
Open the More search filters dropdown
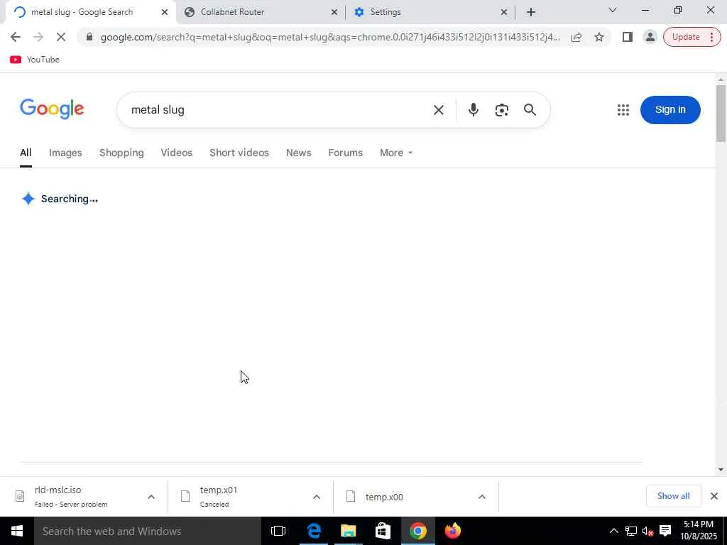click(396, 153)
